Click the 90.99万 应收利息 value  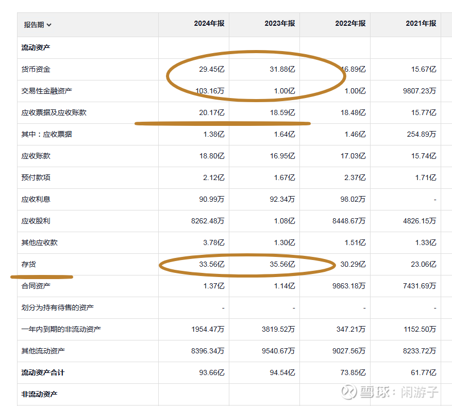tap(212, 200)
